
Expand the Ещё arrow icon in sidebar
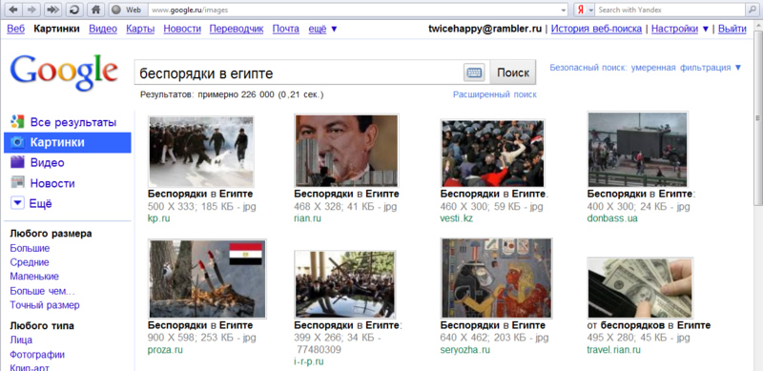tap(17, 203)
